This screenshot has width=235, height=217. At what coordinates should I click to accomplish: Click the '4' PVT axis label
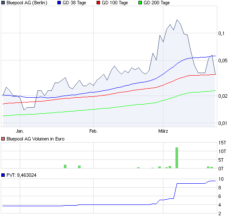click(x=220, y=205)
